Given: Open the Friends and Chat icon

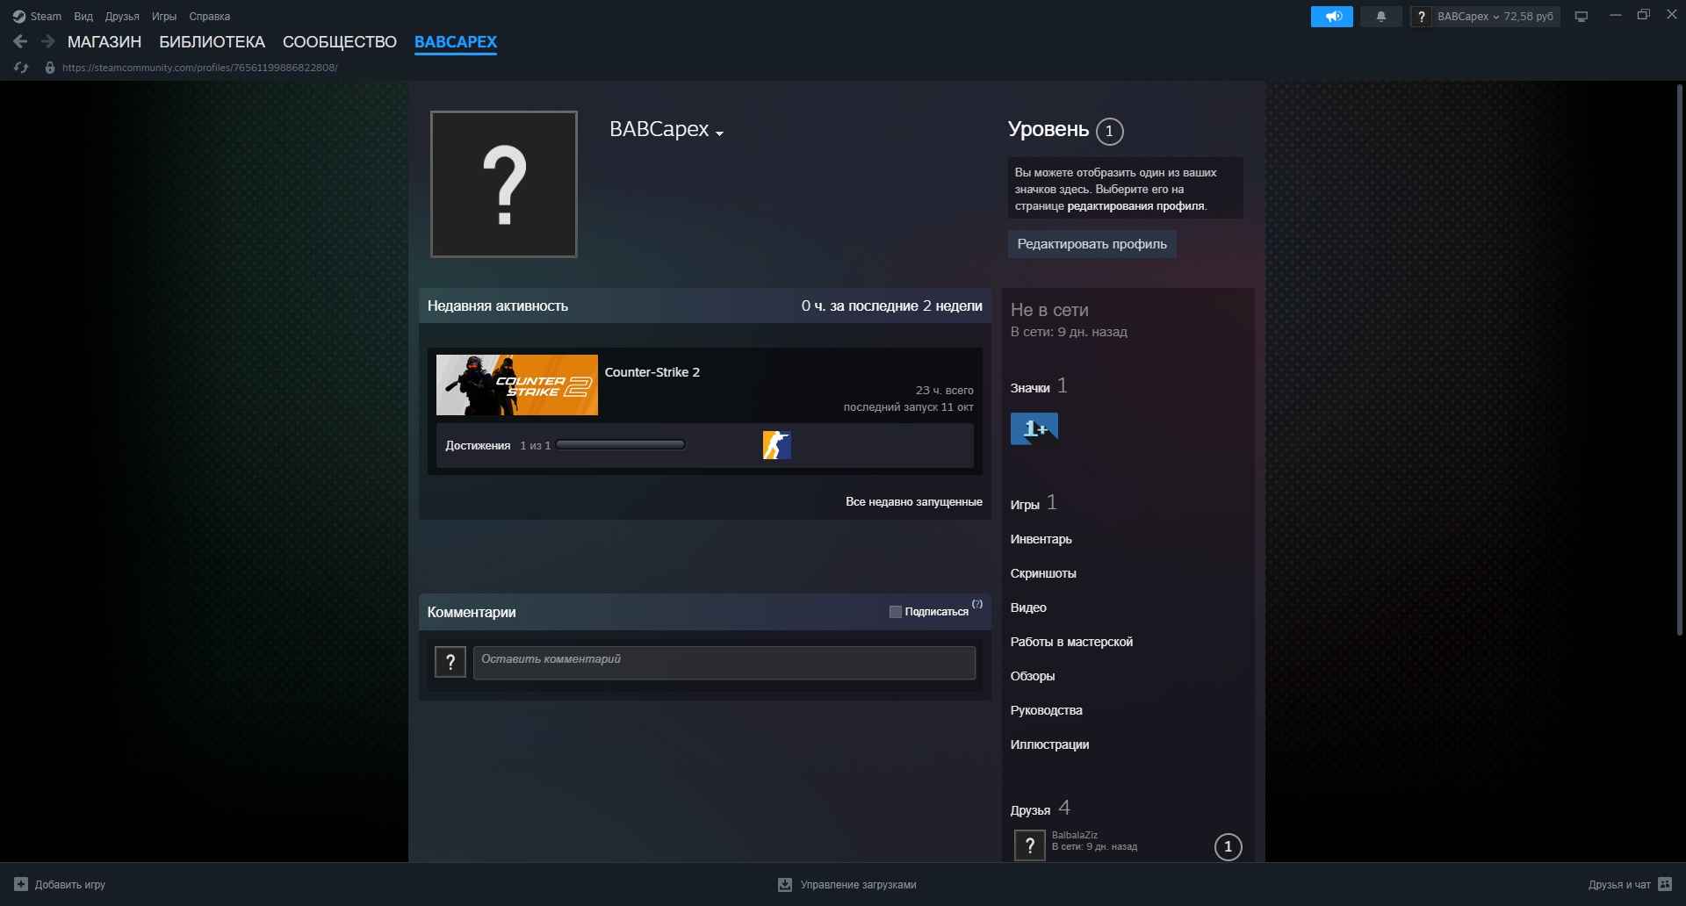Looking at the screenshot, I should pos(1665,884).
